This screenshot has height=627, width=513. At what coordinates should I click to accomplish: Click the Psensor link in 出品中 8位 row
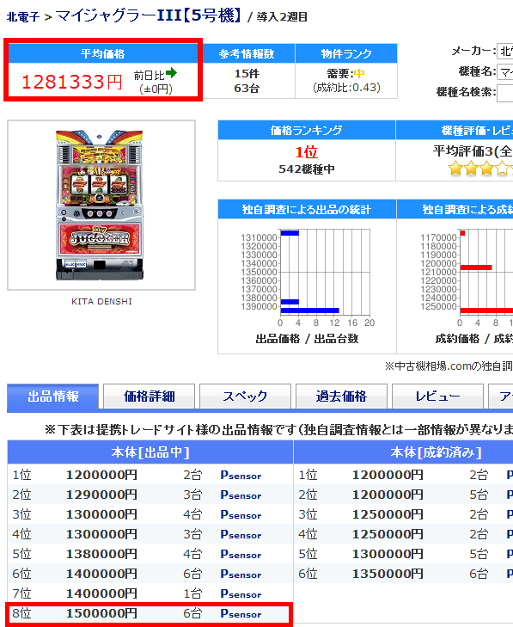point(241,613)
